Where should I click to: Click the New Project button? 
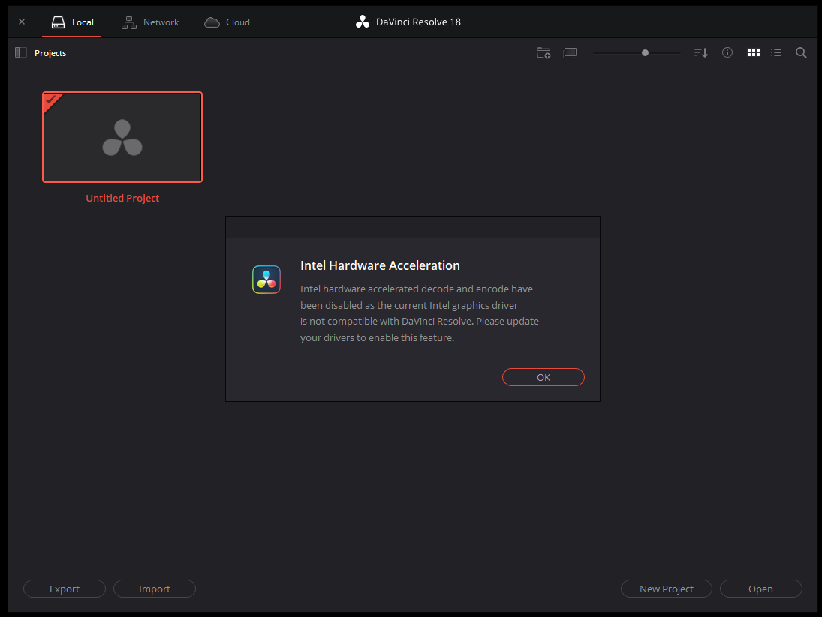pyautogui.click(x=667, y=589)
